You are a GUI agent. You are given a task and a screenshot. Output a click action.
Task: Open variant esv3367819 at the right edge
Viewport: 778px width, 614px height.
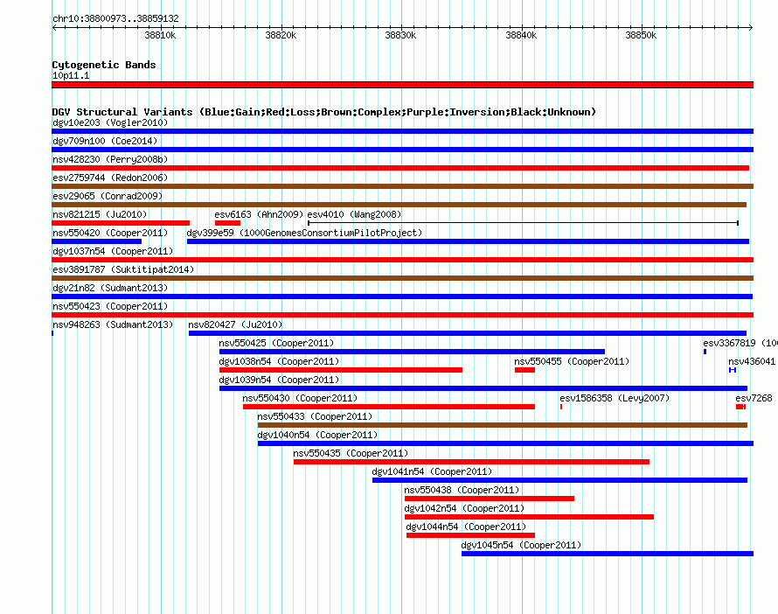[x=740, y=343]
